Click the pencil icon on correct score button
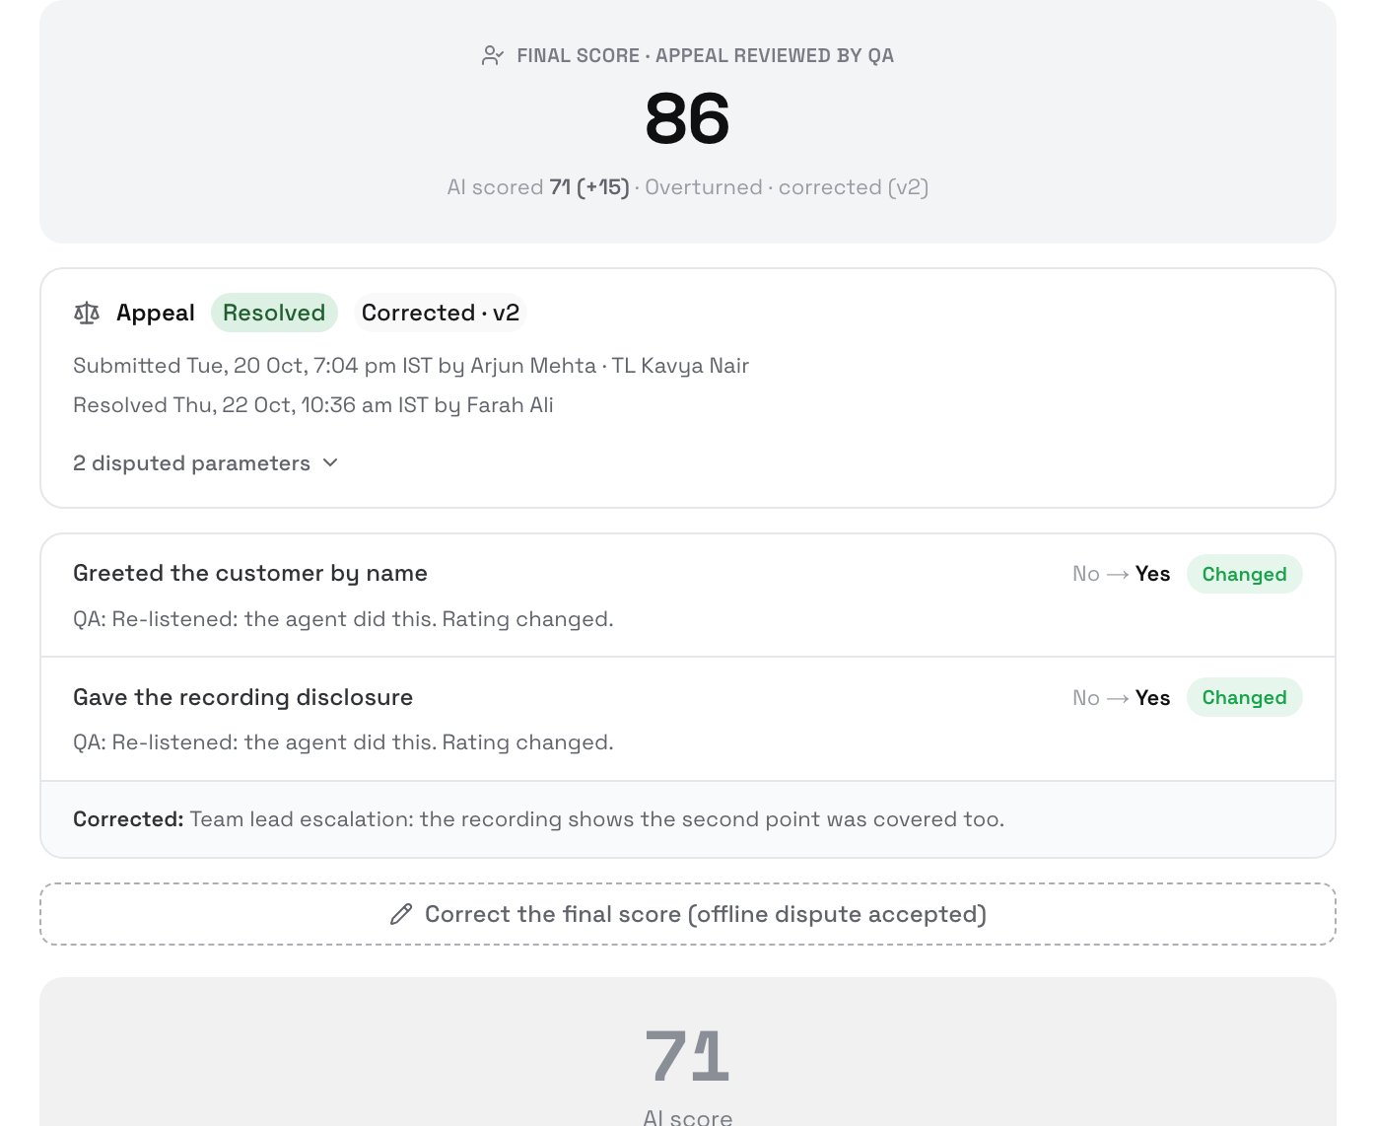Viewport: 1376px width, 1126px height. pos(401,914)
